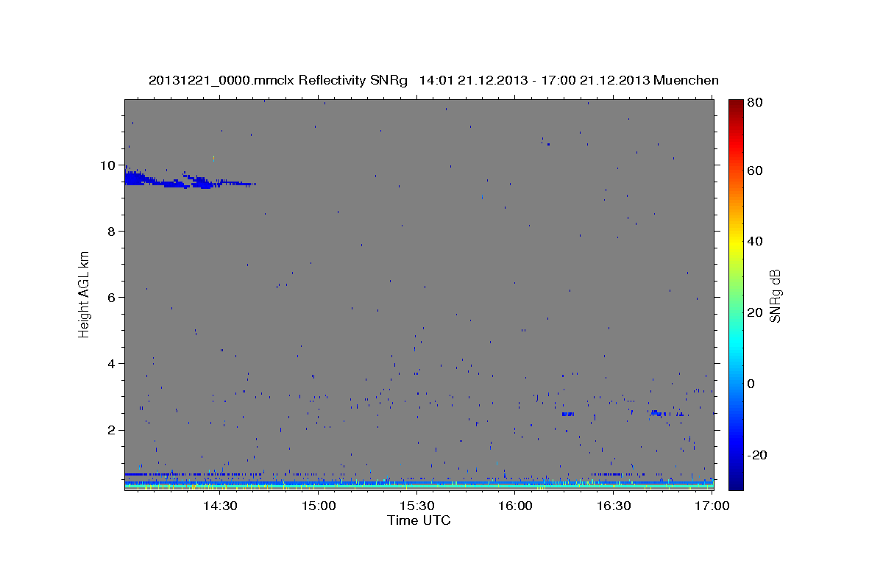Click the colorbar value 60

[x=754, y=171]
